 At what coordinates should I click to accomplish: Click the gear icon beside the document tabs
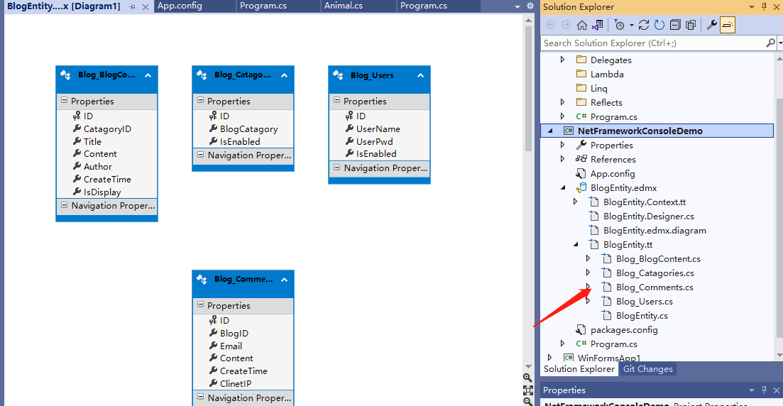pos(530,6)
